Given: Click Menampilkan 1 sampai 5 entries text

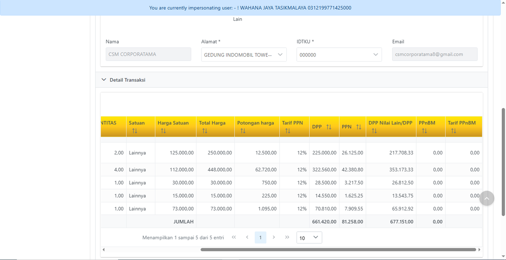Looking at the screenshot, I should tap(183, 238).
